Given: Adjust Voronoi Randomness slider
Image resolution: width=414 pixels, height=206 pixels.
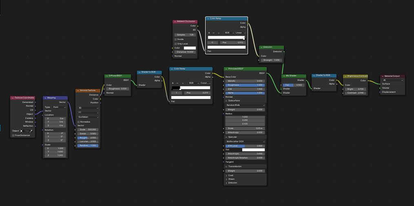Looking at the screenshot, I should 88,146.
